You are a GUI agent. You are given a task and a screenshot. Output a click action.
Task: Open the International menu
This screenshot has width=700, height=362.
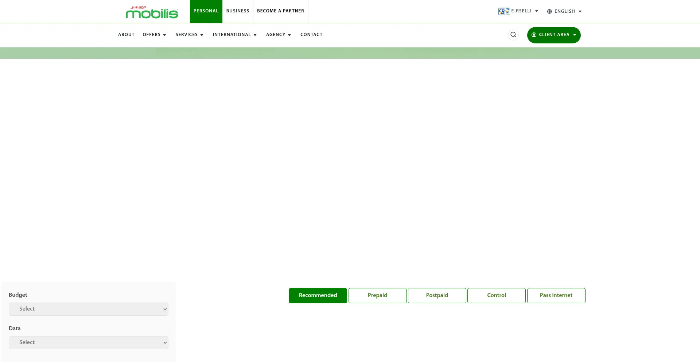[x=234, y=35]
